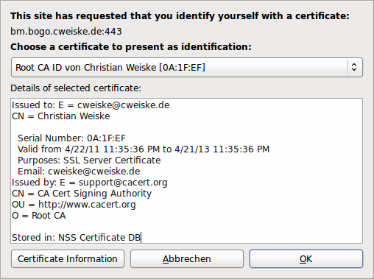Click the 'Purposes: SSL Server Certificate' line
The height and width of the screenshot is (279, 374).
click(x=89, y=160)
